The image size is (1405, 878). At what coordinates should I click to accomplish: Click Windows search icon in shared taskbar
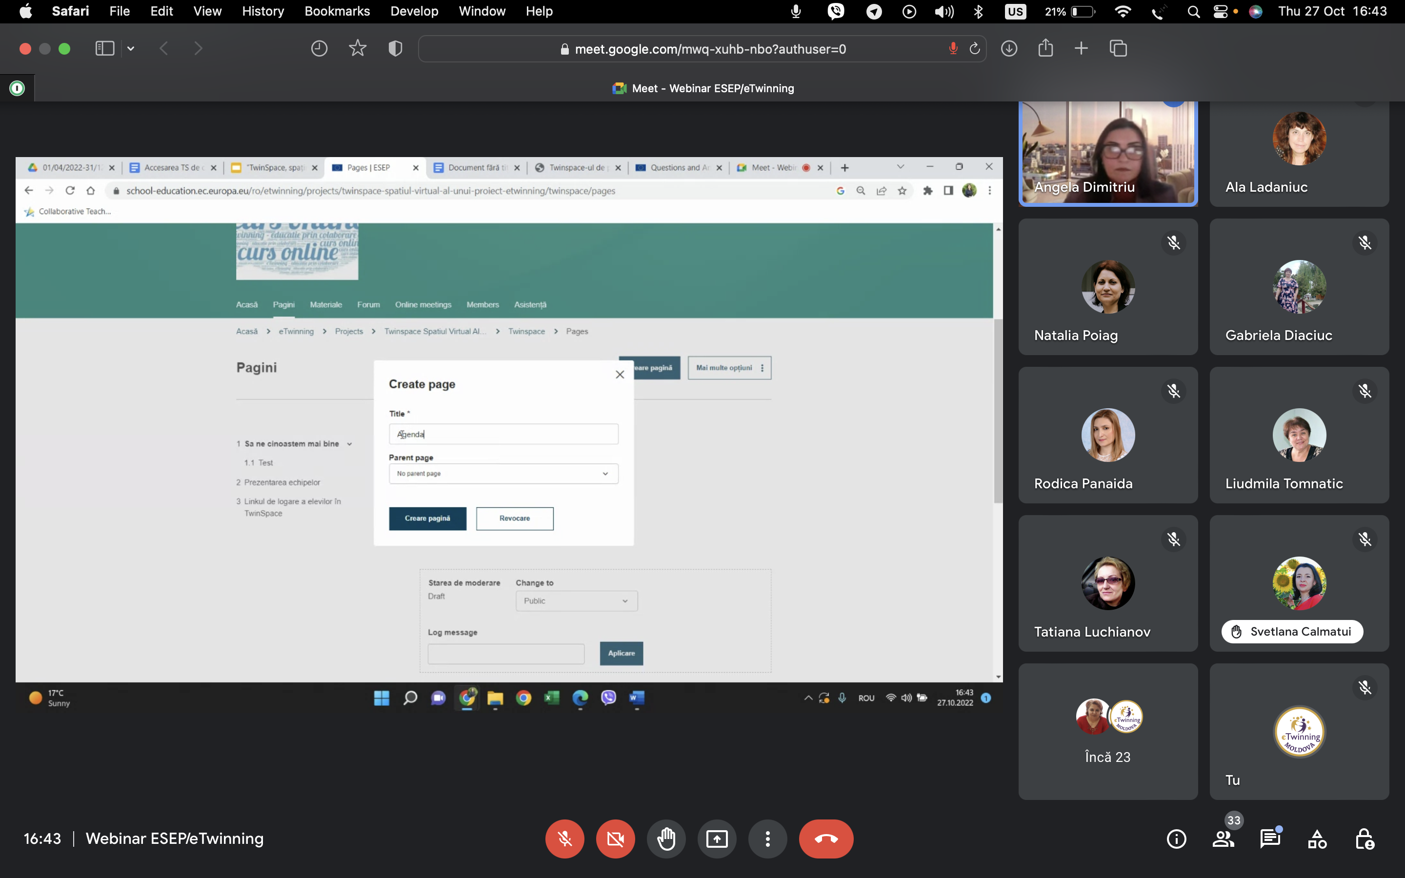click(410, 698)
